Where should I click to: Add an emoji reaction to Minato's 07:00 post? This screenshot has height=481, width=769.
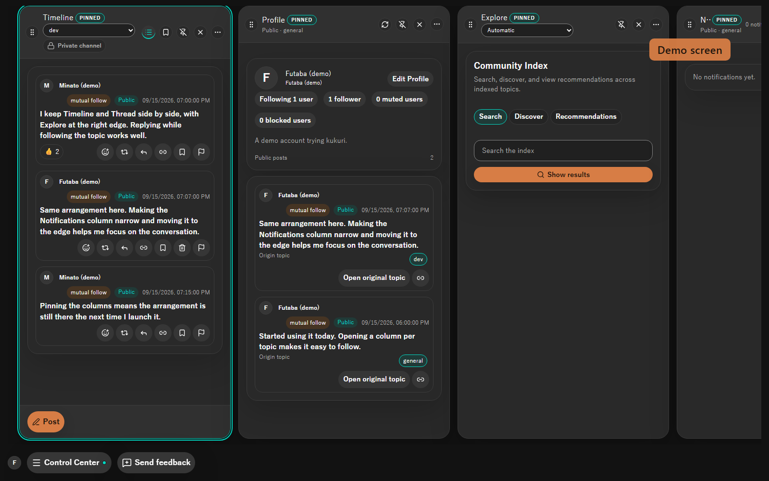point(105,152)
